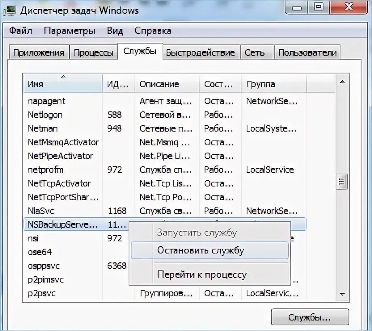Click the scrollbar down arrow
372x331 pixels.
pyautogui.click(x=342, y=294)
